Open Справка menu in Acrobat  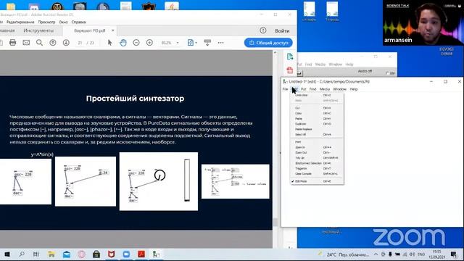[78, 22]
